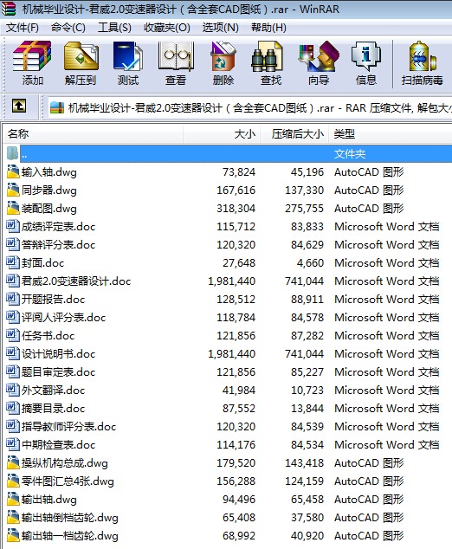Viewport: 452px width, 549px height.
Task: Select the file 君威2.0变速器设计.doc
Action: 76,281
